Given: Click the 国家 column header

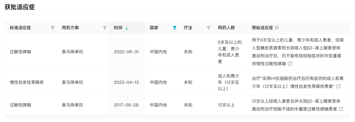Looking at the screenshot, I should pos(154,28).
